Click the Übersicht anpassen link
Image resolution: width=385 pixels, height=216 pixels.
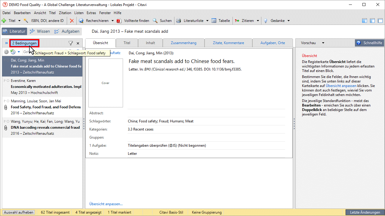[106, 204]
